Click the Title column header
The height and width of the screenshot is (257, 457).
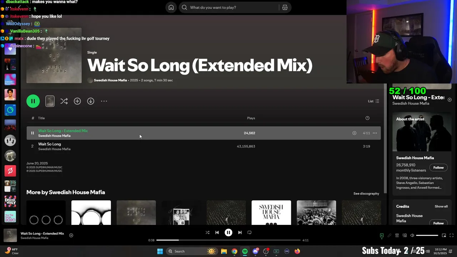(x=41, y=118)
